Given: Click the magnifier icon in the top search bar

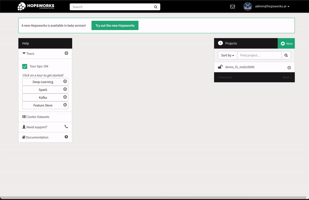Looking at the screenshot, I should (155, 7).
